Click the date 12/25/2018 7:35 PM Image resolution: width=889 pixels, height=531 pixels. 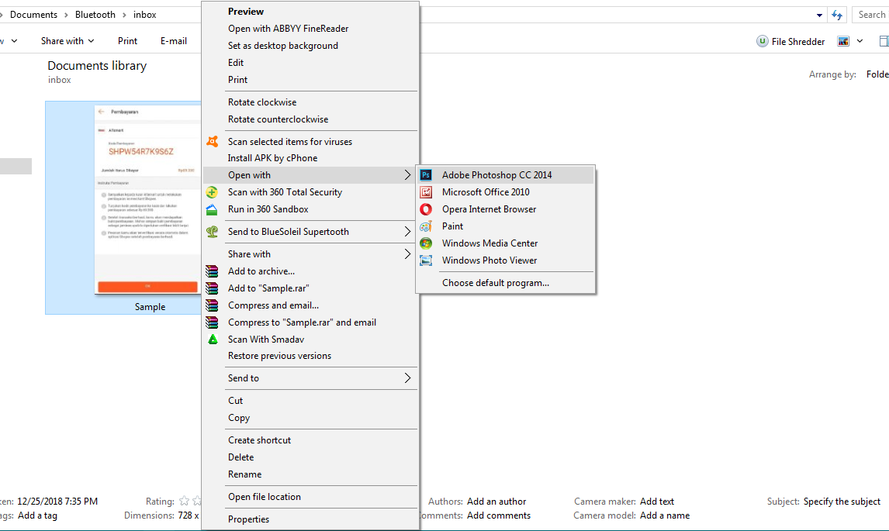(57, 502)
